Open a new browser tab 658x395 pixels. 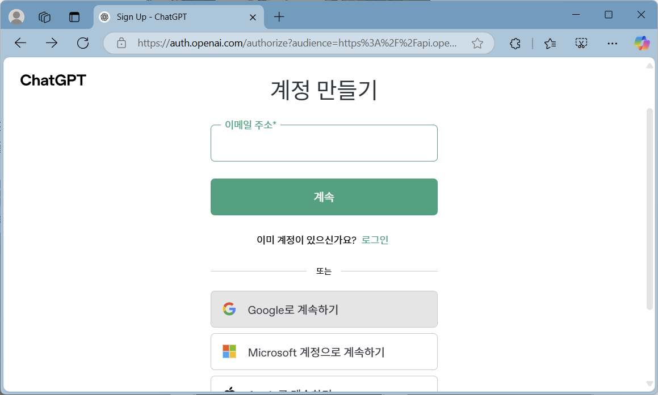(x=279, y=17)
